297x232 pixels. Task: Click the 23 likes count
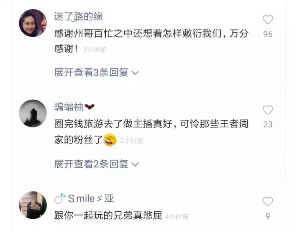[268, 125]
